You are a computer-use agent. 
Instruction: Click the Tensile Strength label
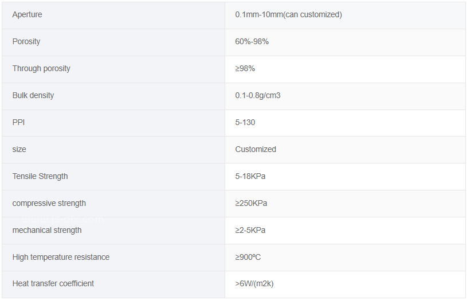(40, 176)
